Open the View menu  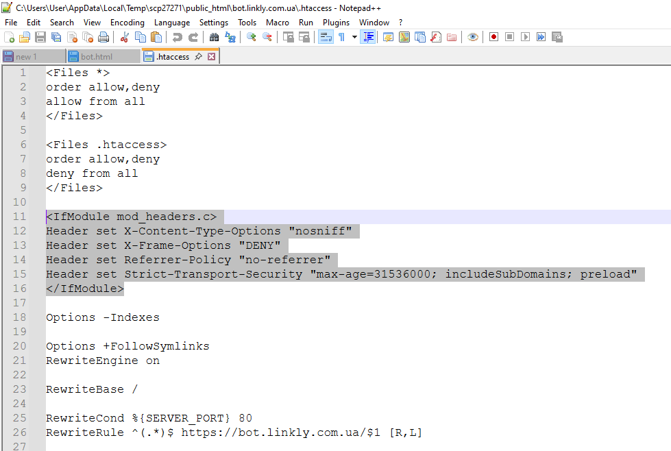click(92, 22)
